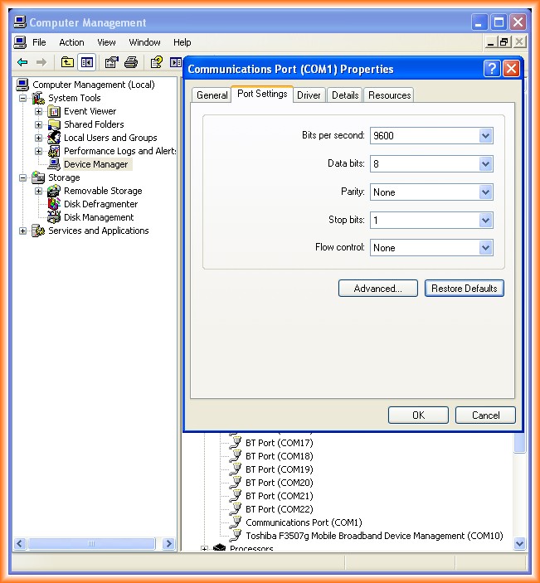
Task: Expand the Services and Applications node
Action: tap(23, 231)
